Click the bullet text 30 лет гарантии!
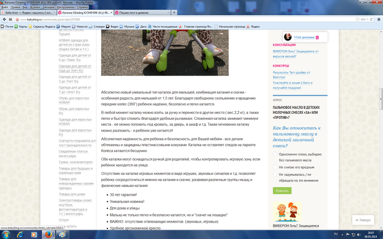Viewport: 383px width, 239px height. tap(123, 195)
